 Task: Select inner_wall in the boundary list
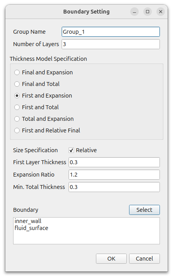pyautogui.click(x=28, y=221)
